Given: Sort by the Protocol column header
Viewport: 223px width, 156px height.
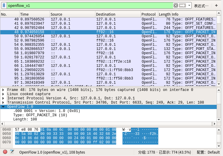Looking at the screenshot, I should (149, 14).
